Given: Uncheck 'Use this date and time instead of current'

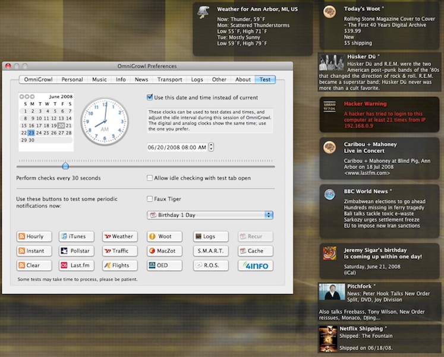Looking at the screenshot, I should [x=150, y=98].
